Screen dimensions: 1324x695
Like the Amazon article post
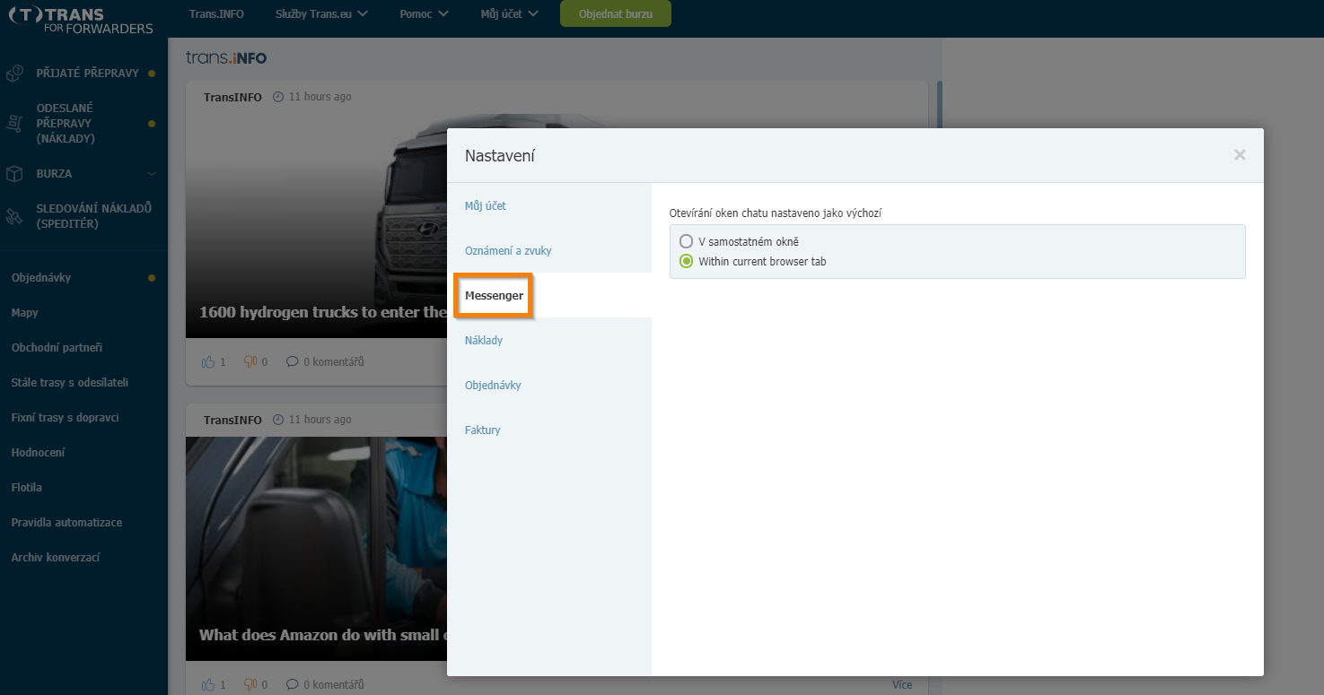(209, 685)
